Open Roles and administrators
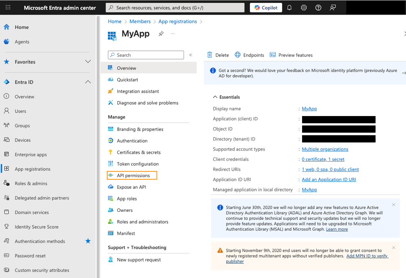Image resolution: width=406 pixels, height=278 pixels. (142, 222)
